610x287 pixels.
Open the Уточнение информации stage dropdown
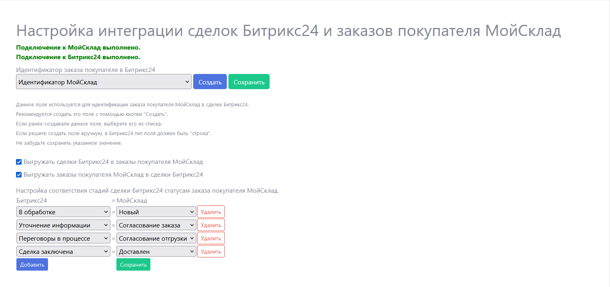tap(63, 225)
